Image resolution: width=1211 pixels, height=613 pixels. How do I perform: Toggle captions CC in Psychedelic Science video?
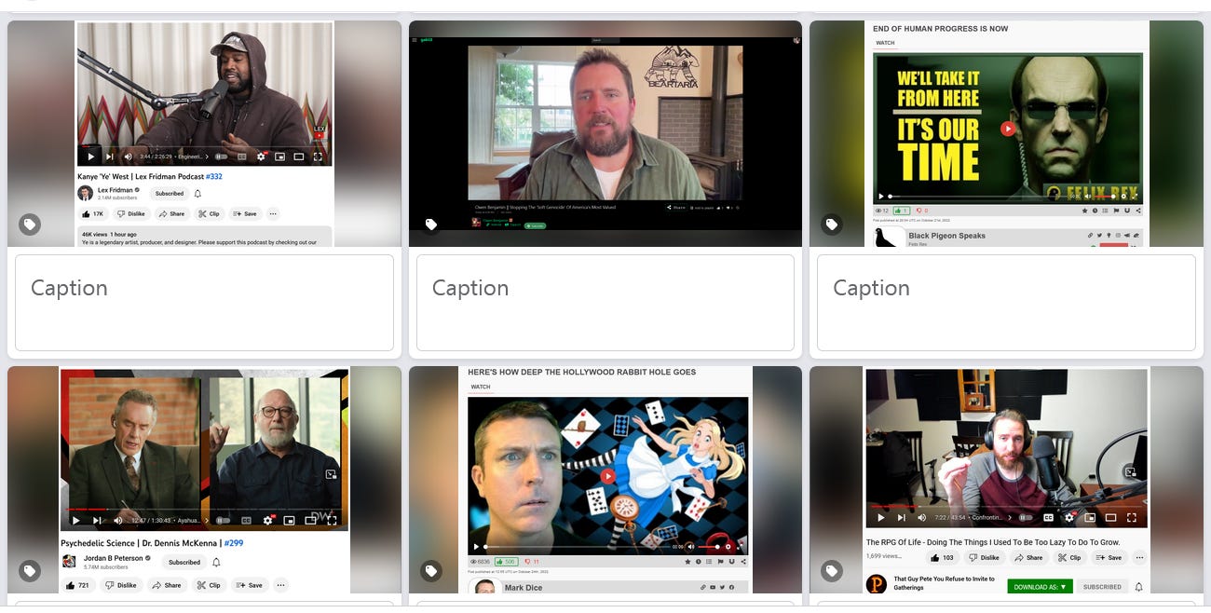[x=247, y=520]
